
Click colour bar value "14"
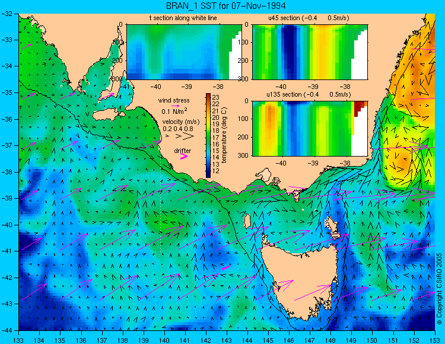click(216, 158)
